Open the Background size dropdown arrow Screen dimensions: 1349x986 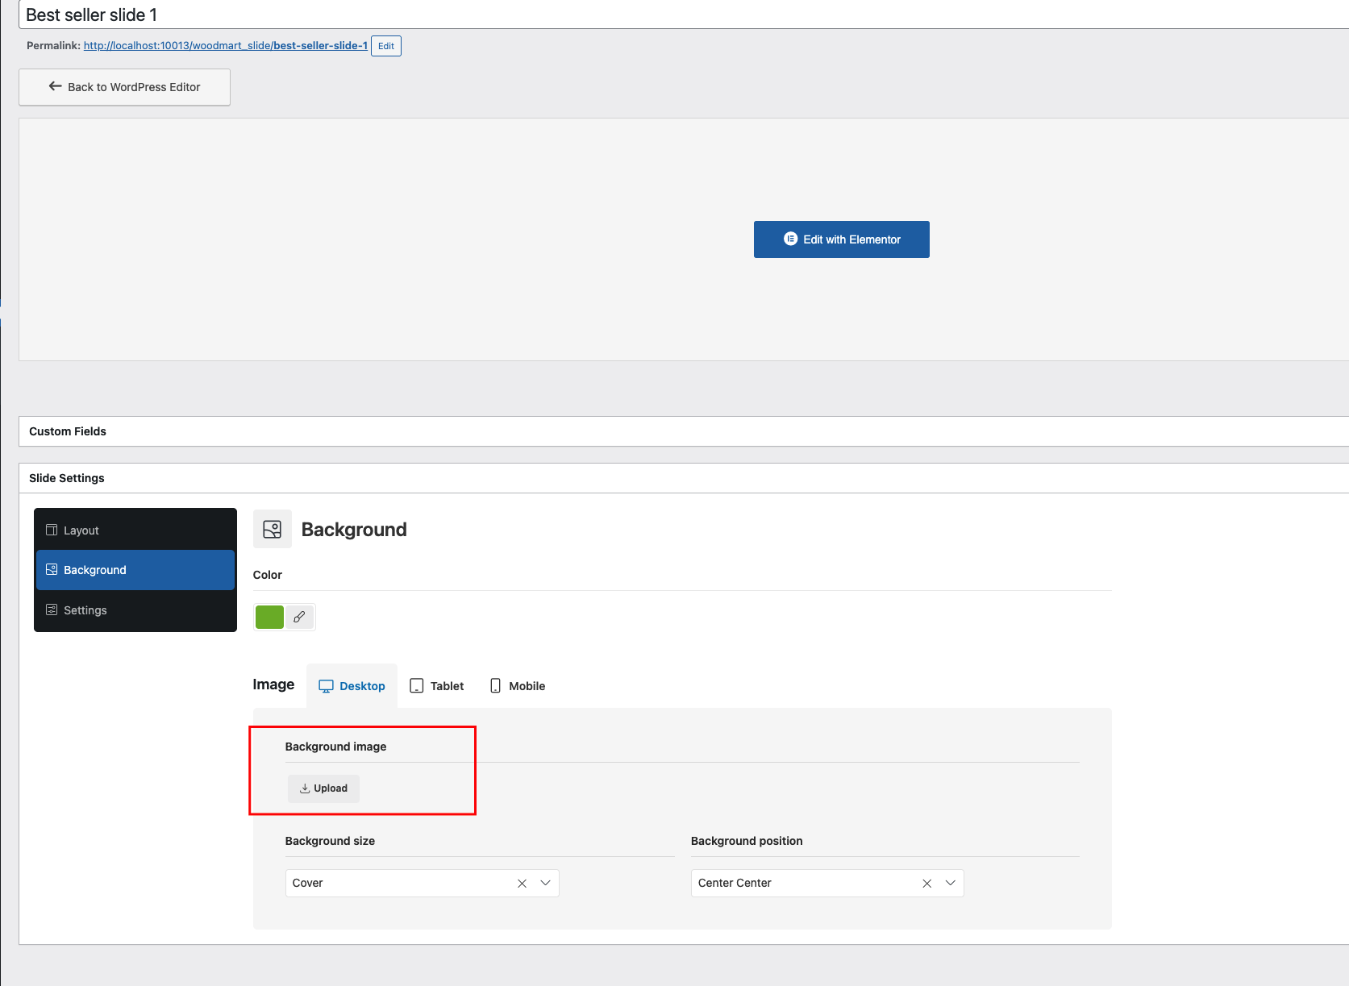(546, 883)
